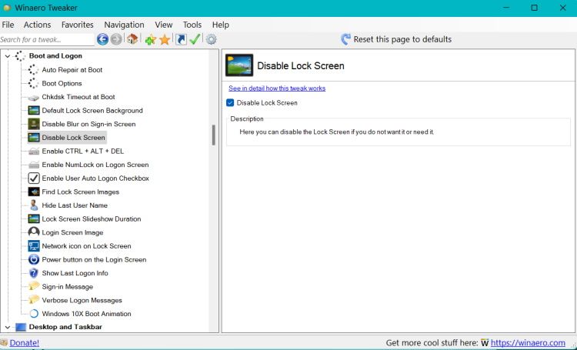The image size is (577, 350).
Task: Click the create shortcut toolbar icon
Action: (181, 39)
